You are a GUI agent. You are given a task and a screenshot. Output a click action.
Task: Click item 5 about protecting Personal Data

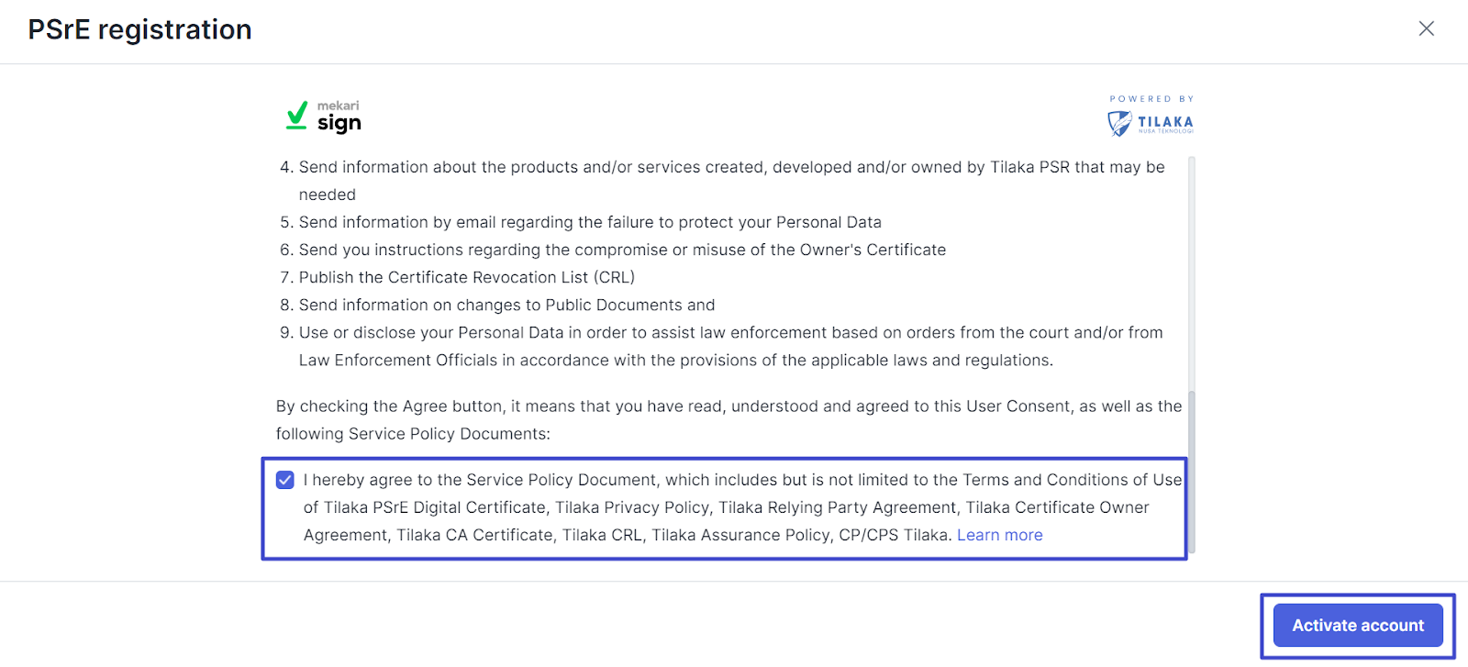tap(589, 222)
